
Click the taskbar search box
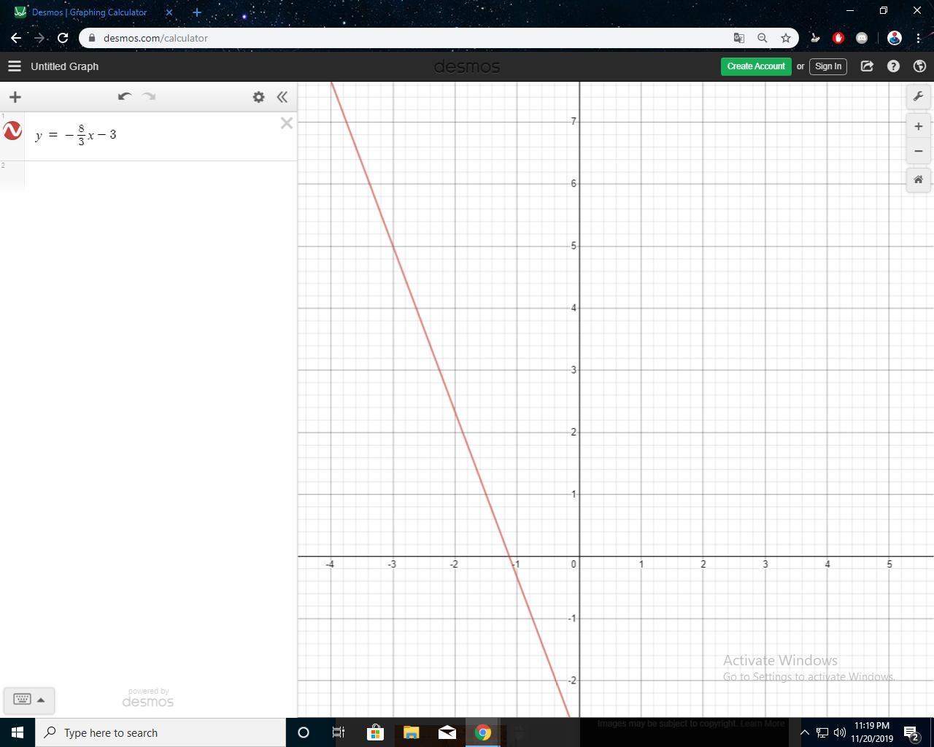(161, 732)
